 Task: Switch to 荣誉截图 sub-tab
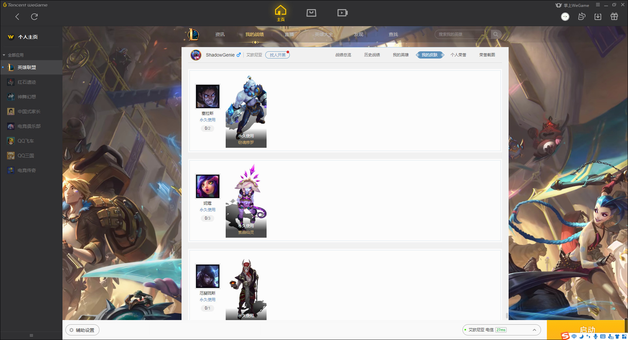(487, 55)
